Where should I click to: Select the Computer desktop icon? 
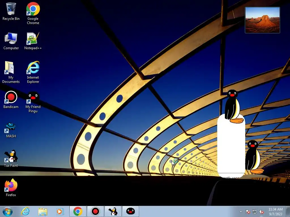pos(11,41)
